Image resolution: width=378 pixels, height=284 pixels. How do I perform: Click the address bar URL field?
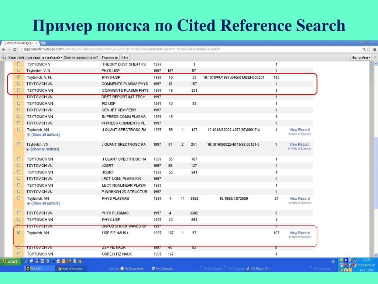[x=190, y=49]
